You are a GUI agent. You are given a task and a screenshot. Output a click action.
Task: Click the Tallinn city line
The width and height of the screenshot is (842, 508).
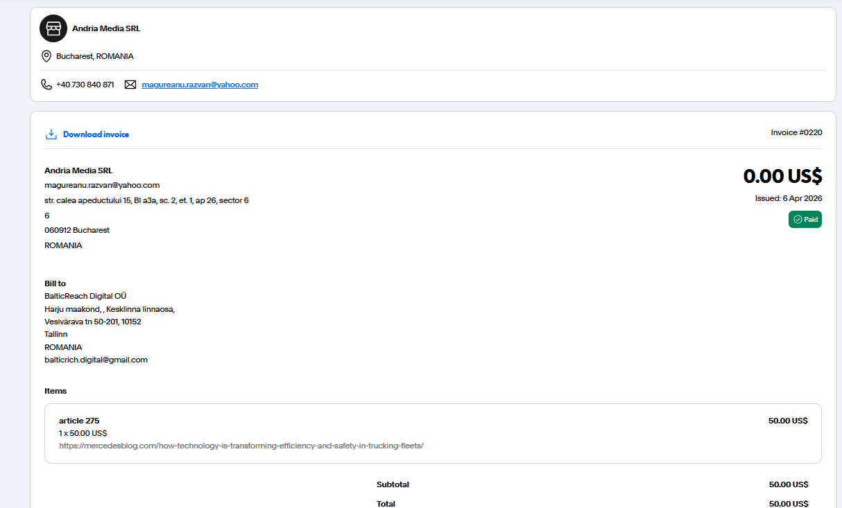(x=56, y=334)
